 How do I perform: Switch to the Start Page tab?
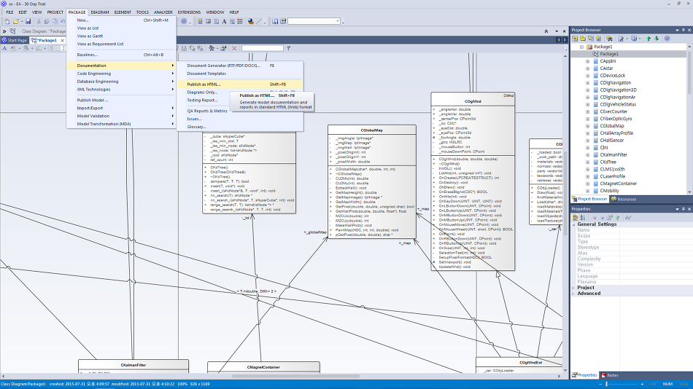[14, 40]
